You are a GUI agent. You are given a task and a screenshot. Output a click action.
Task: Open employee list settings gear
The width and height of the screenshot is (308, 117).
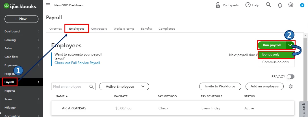pos(291,87)
